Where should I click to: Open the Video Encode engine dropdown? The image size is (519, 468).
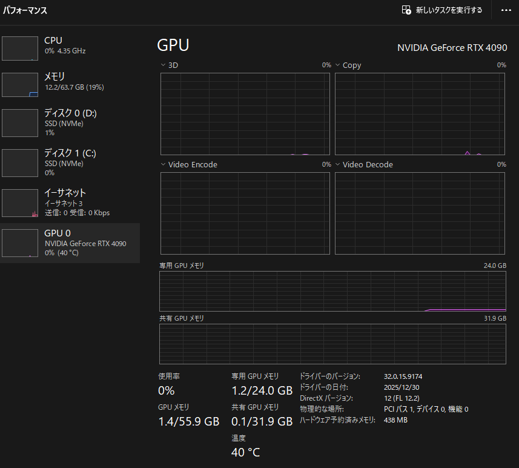(x=163, y=164)
